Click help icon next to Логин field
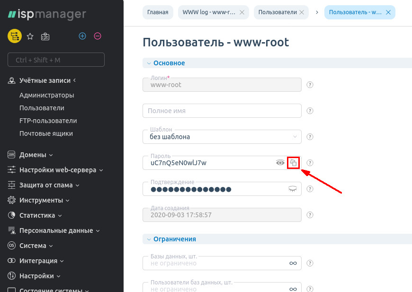 point(310,85)
